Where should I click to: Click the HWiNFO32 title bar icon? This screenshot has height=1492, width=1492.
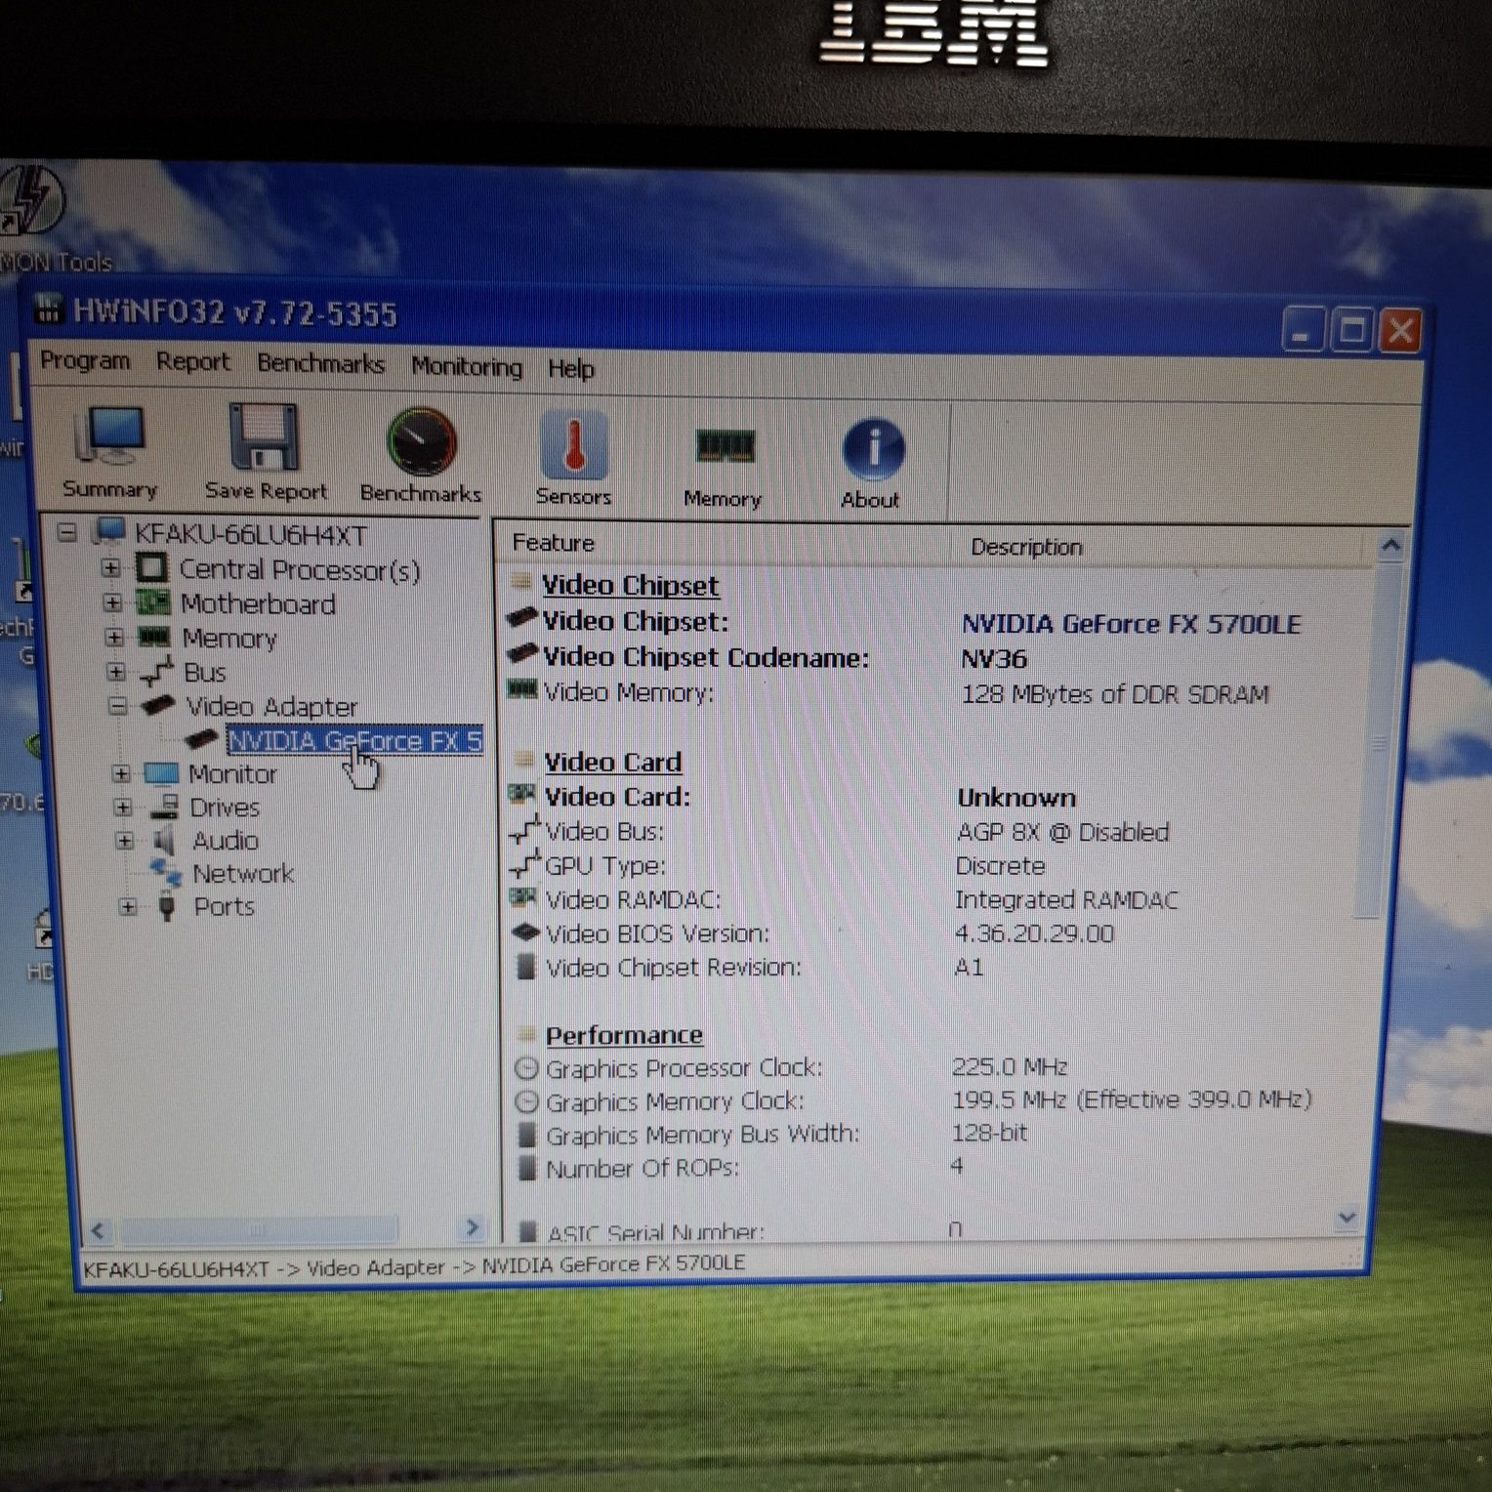(47, 310)
